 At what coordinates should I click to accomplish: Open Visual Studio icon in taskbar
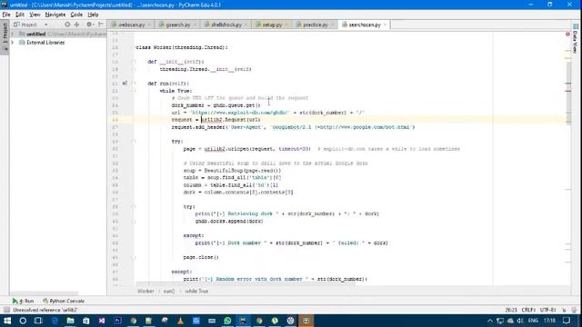(102, 321)
